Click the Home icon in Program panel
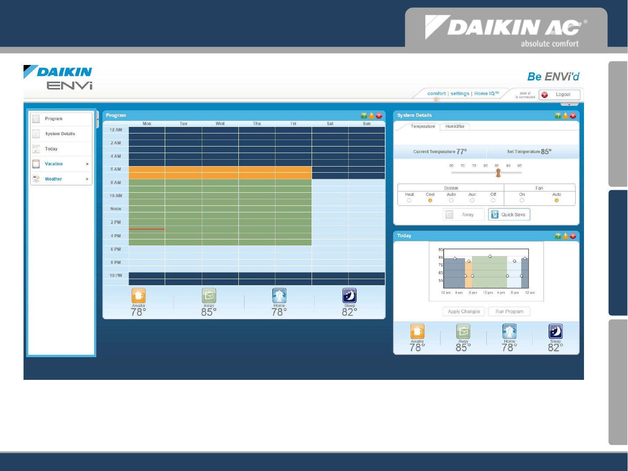This screenshot has height=471, width=628. click(279, 295)
